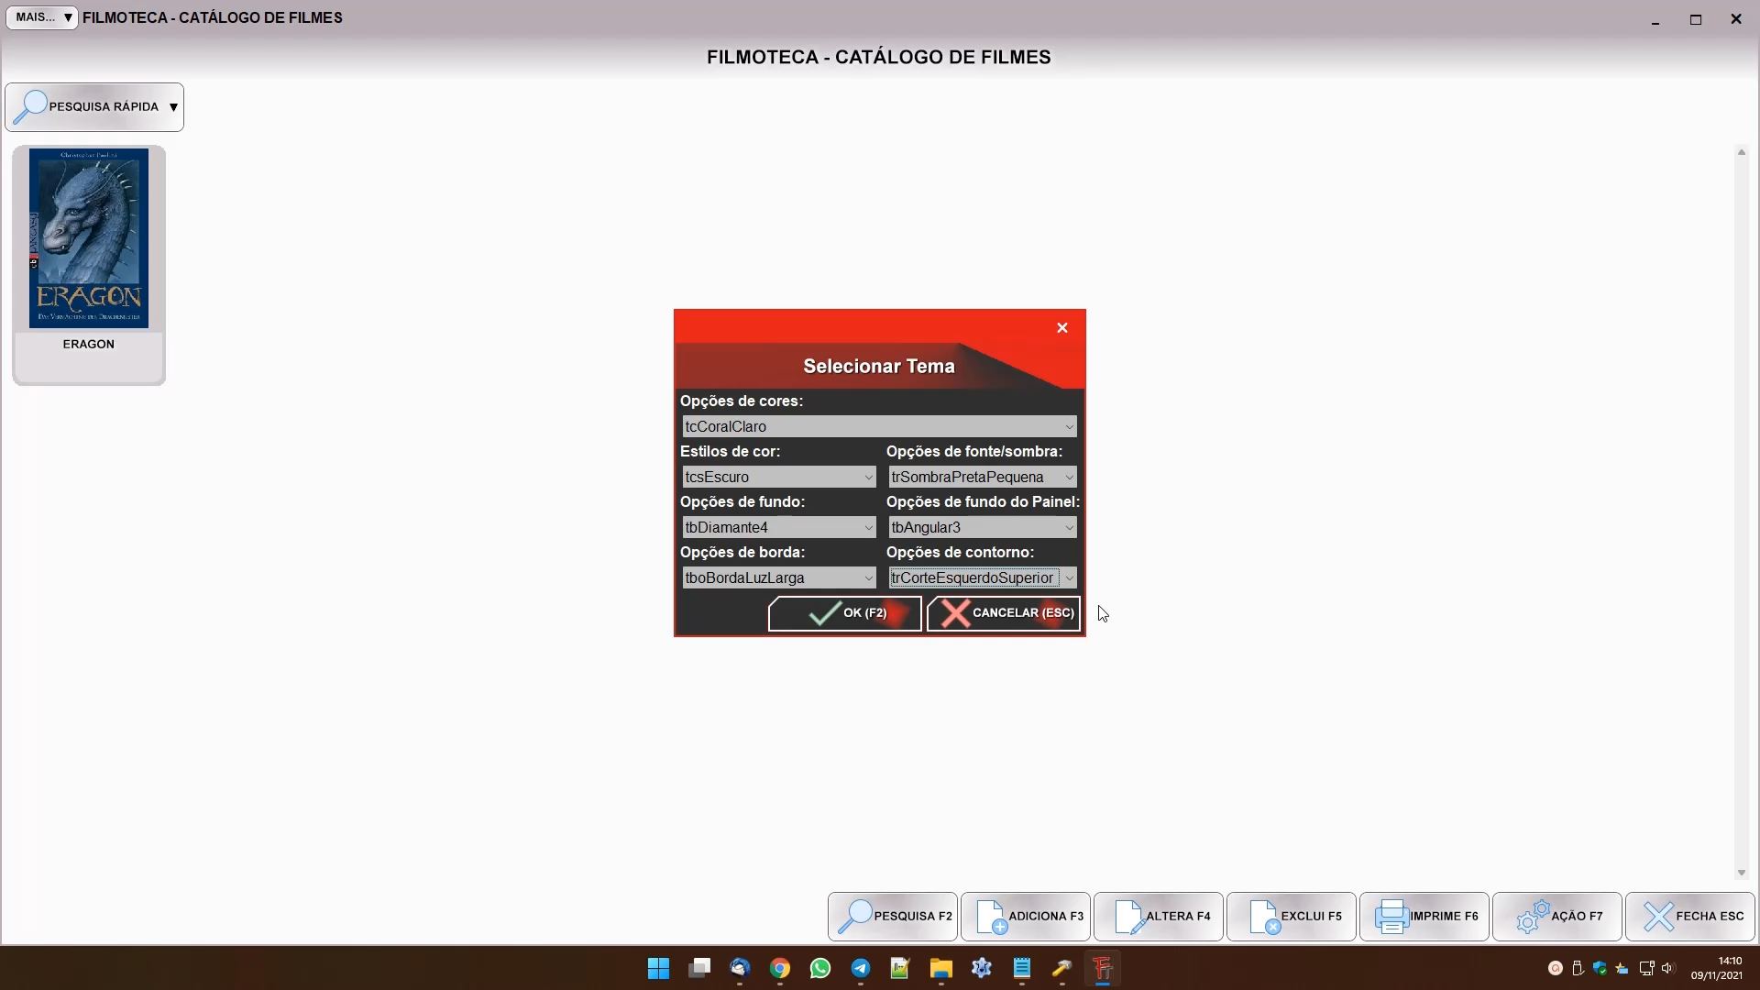Expand the Opções de fundo tbDiamante4 dropdown
Image resolution: width=1760 pixels, height=990 pixels.
pos(867,527)
